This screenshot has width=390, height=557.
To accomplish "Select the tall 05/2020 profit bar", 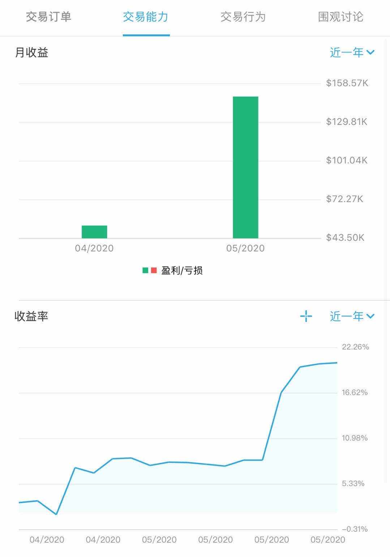I will 245,167.
